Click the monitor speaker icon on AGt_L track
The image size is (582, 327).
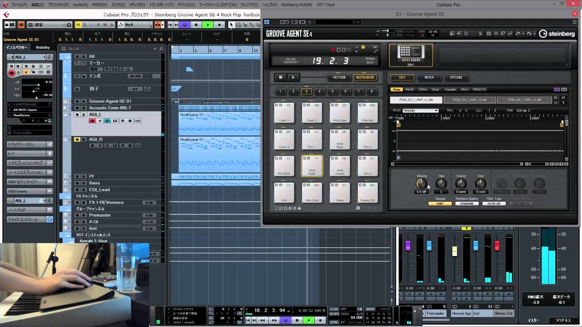(100, 121)
